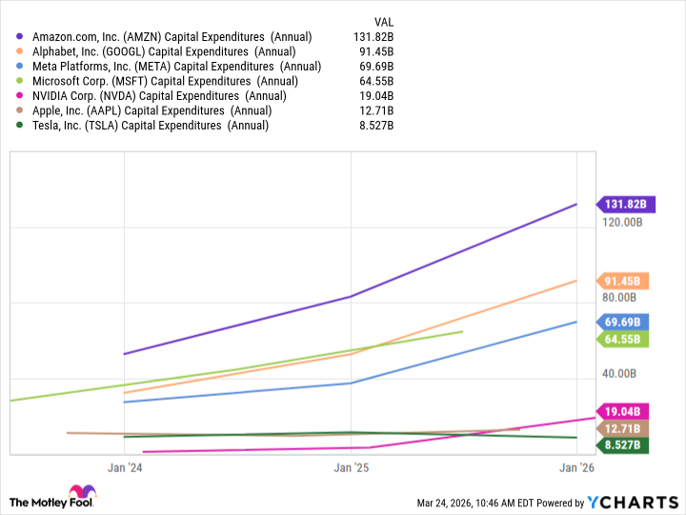This screenshot has width=686, height=515.
Task: Click the purple 131.82B end-of-line value tag
Action: point(623,204)
